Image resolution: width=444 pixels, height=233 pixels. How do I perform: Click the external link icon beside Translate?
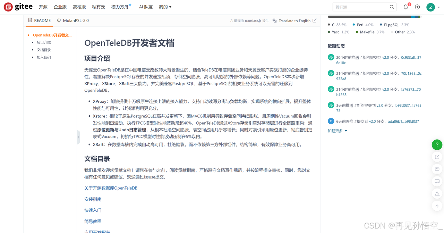[314, 20]
